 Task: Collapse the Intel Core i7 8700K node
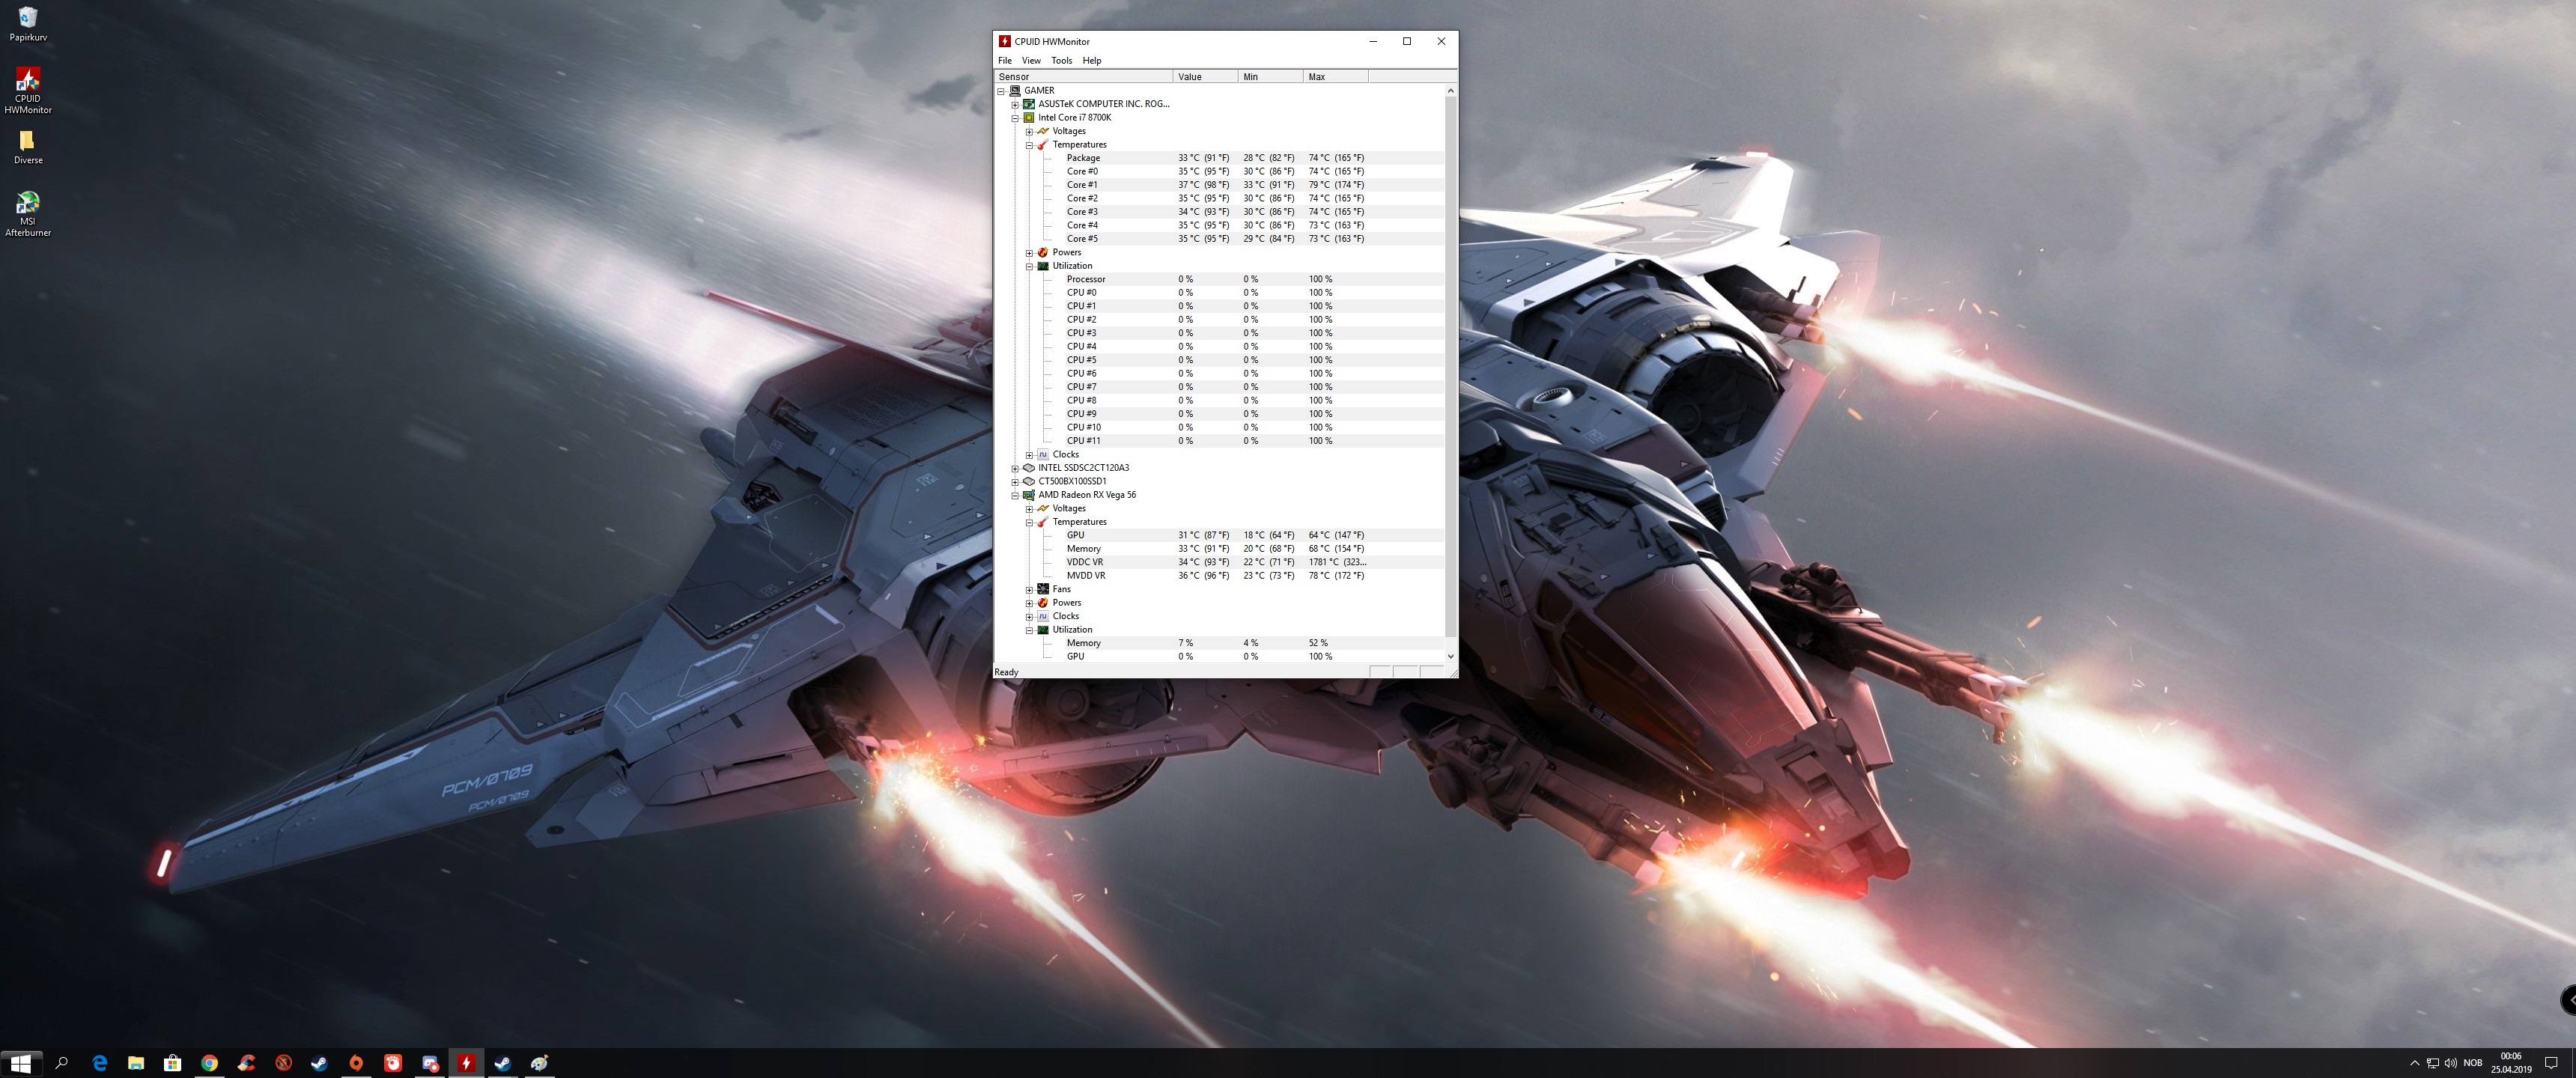(x=1015, y=118)
